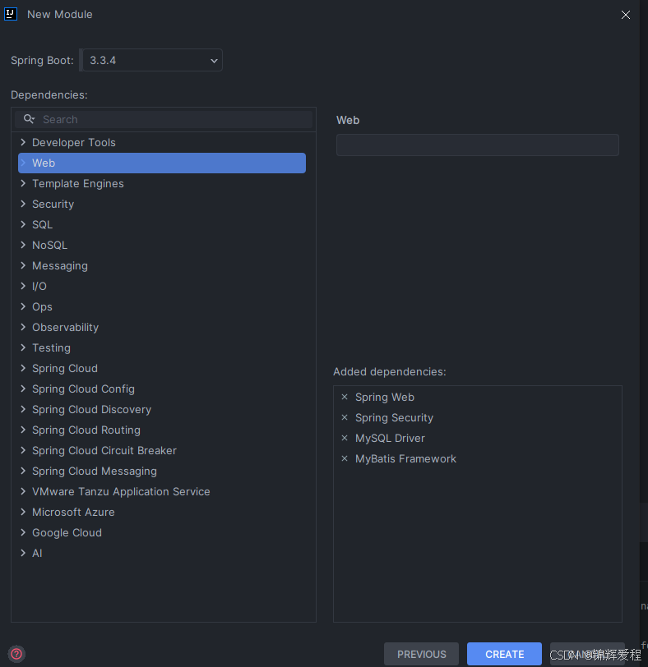Expand the NoSQL category chevron
Viewport: 648px width, 667px height.
point(23,245)
